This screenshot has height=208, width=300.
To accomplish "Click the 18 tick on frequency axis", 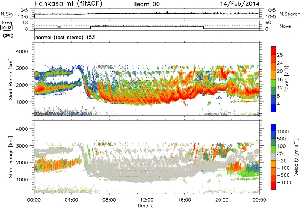I will [25, 23].
